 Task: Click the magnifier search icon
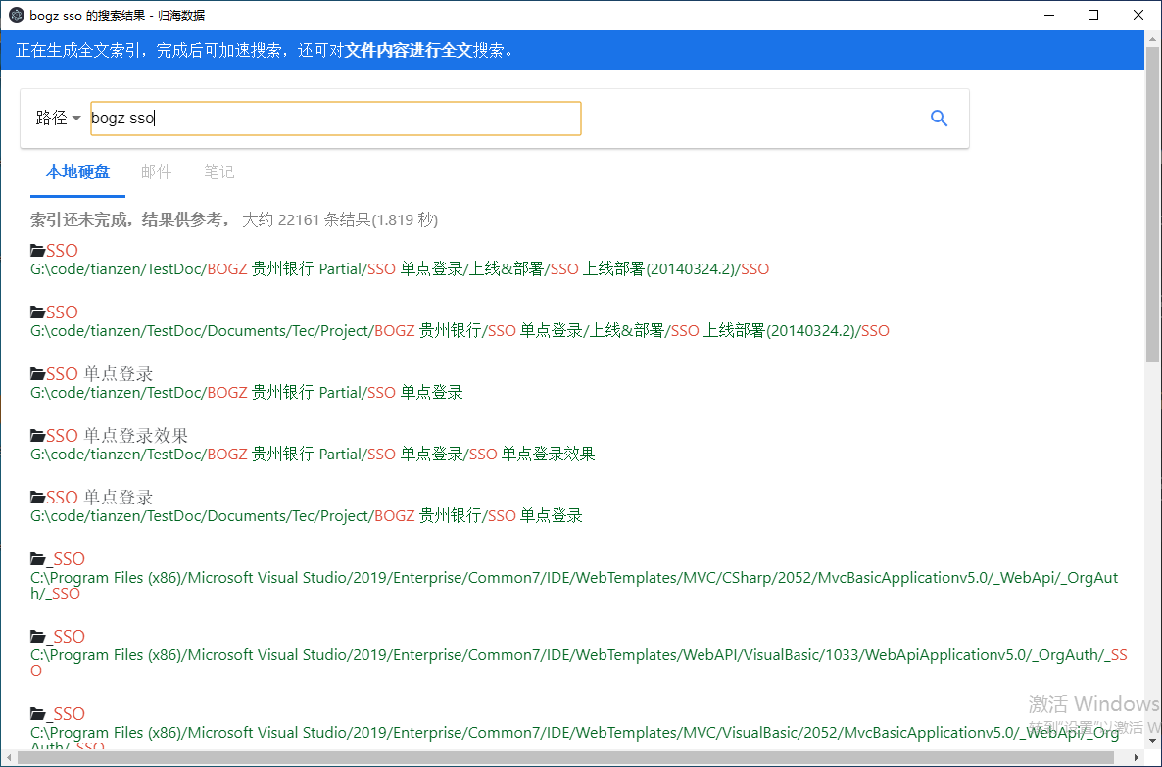(939, 119)
